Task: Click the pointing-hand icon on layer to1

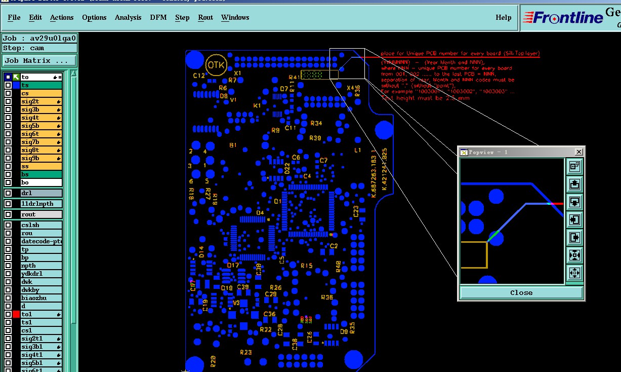Action: [x=59, y=314]
